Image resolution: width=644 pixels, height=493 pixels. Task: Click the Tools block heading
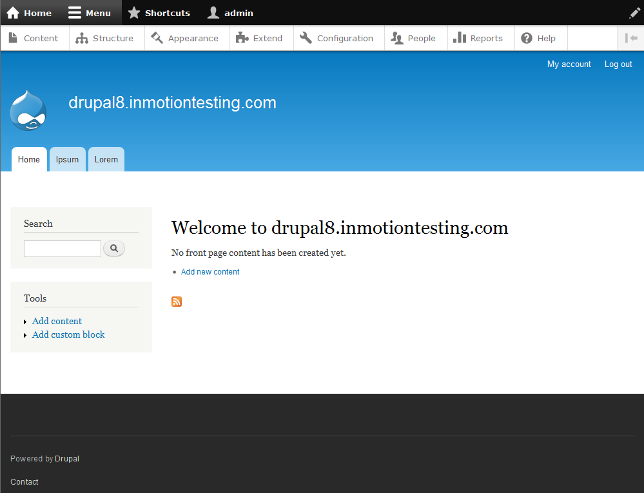click(x=35, y=298)
